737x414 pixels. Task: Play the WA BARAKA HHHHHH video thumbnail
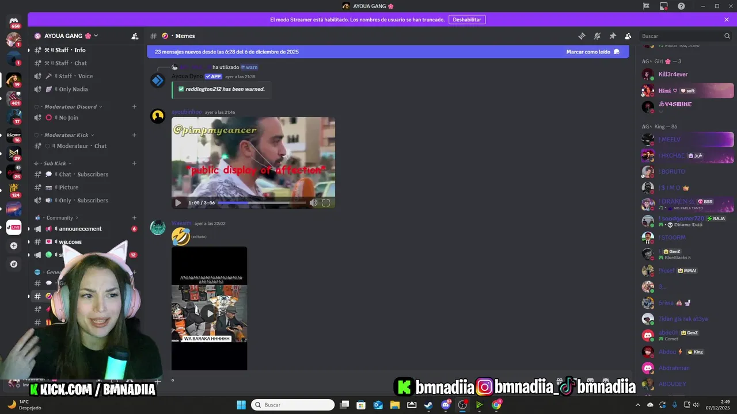coord(209,313)
